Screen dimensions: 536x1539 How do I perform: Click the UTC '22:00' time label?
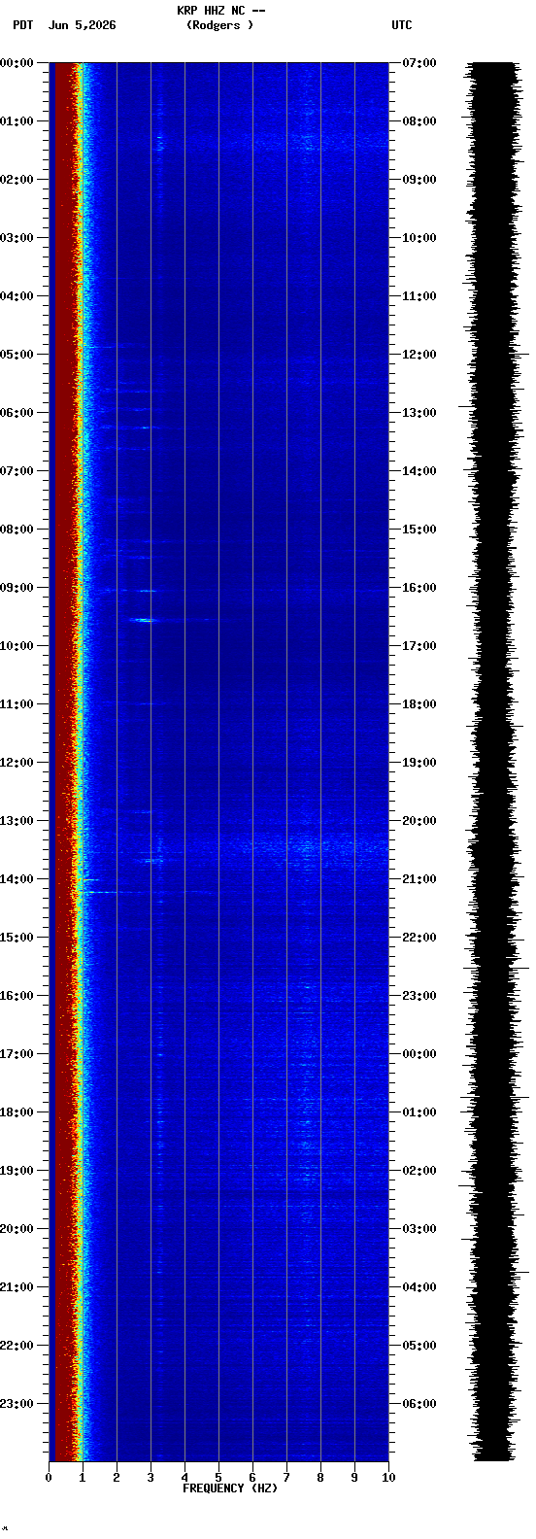click(419, 938)
